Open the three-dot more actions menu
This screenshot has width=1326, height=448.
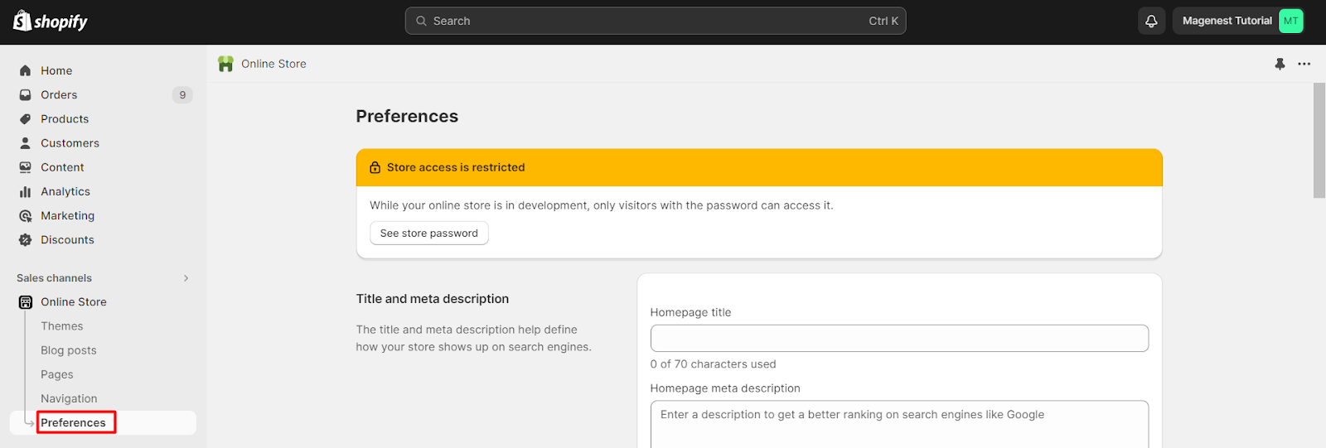coord(1304,64)
